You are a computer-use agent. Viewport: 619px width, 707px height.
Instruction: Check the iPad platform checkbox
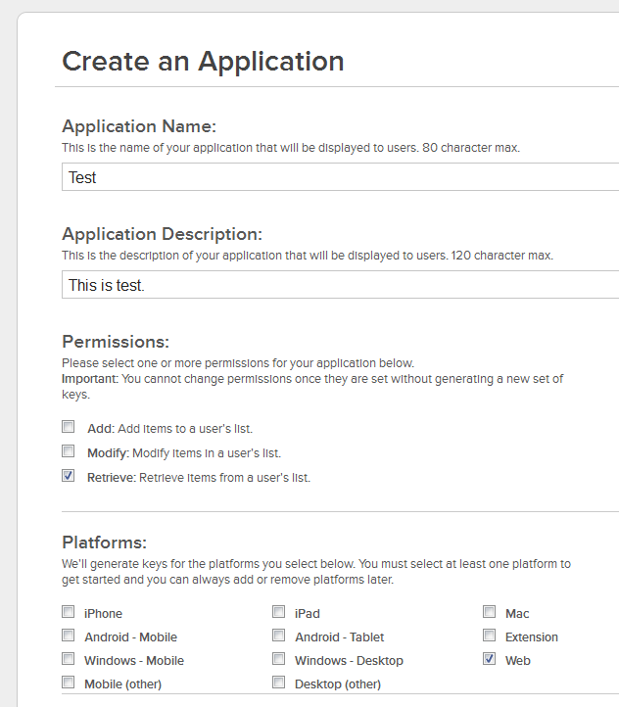click(278, 612)
